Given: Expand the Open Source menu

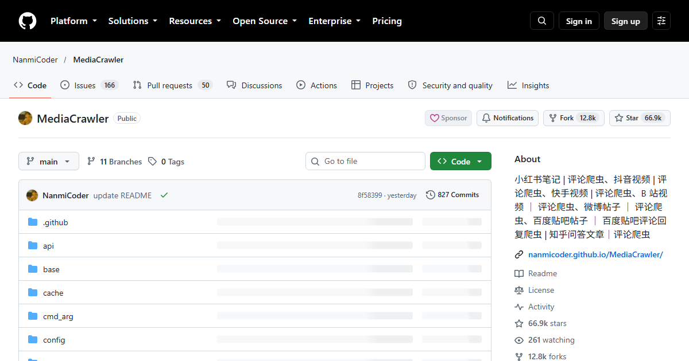Looking at the screenshot, I should [265, 21].
